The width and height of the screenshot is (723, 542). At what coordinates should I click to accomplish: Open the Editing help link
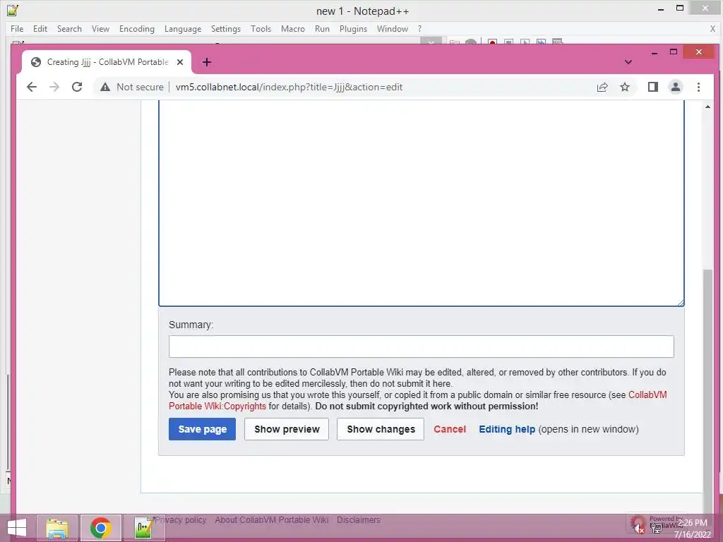(x=507, y=429)
